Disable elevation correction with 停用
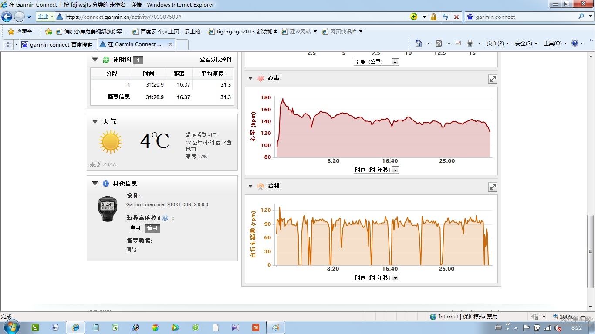This screenshot has width=595, height=334. coord(152,228)
